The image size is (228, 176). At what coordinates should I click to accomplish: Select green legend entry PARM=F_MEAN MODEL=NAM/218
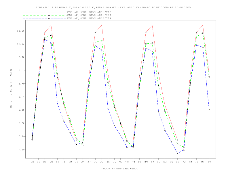89,15
